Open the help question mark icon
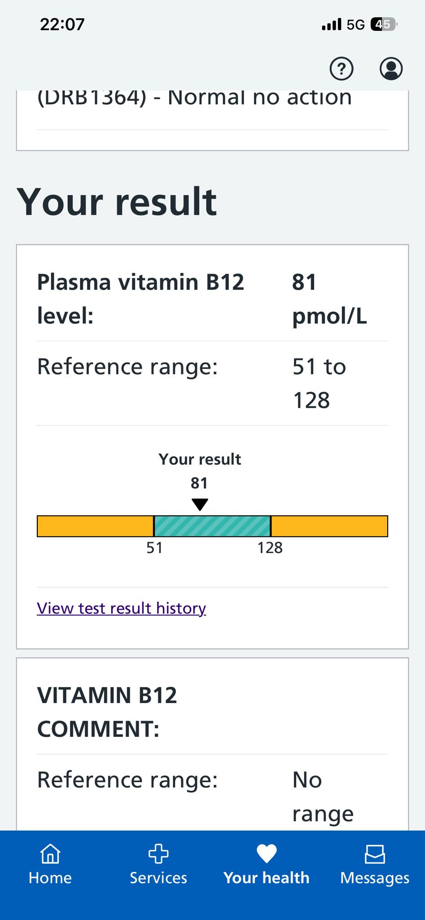Screen dimensions: 425x920 tap(342, 69)
